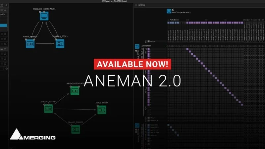Click the gear badge above MassCore matrix label
Viewport: 265px width, 149px height.
[173, 10]
